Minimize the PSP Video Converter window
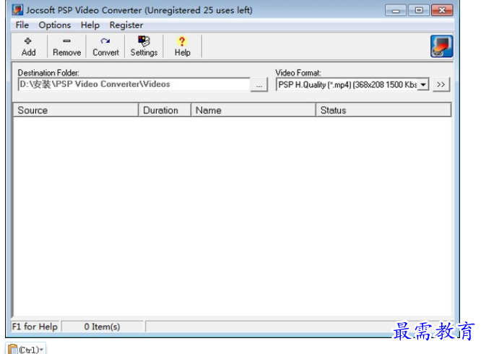Screen dimensions: 481x354 (396, 10)
